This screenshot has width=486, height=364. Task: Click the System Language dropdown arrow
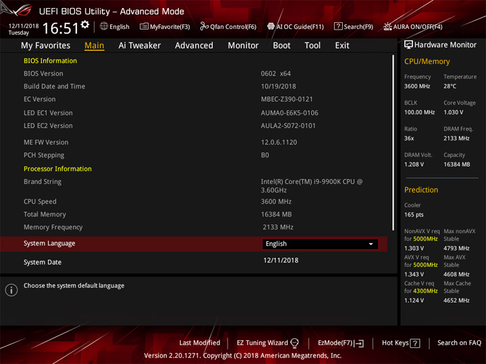pos(371,244)
